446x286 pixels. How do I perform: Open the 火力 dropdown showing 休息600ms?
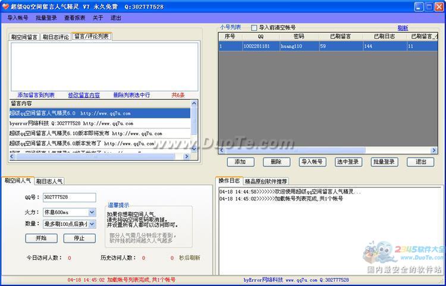tap(70, 212)
